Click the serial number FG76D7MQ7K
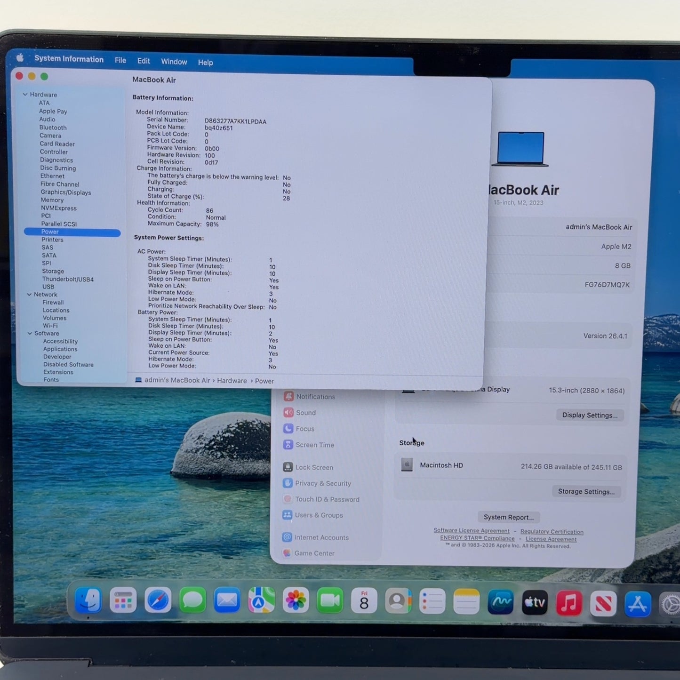This screenshot has height=680, width=680. (x=607, y=285)
